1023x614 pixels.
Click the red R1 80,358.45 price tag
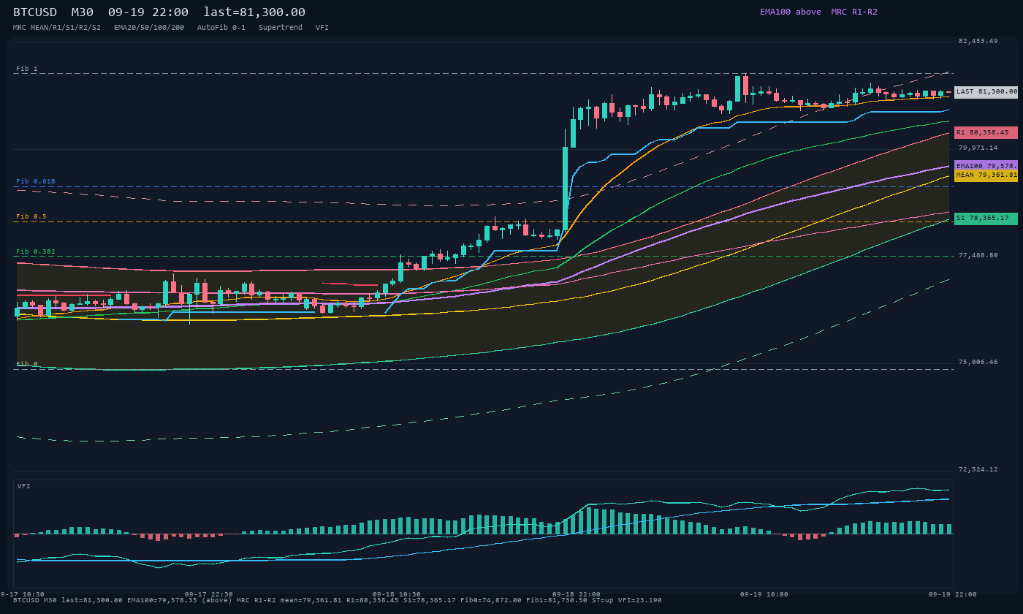(986, 133)
